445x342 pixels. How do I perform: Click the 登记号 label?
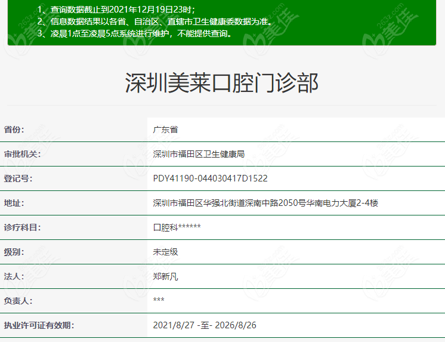coord(18,178)
